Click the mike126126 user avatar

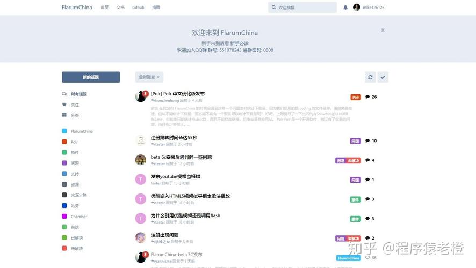pos(357,8)
